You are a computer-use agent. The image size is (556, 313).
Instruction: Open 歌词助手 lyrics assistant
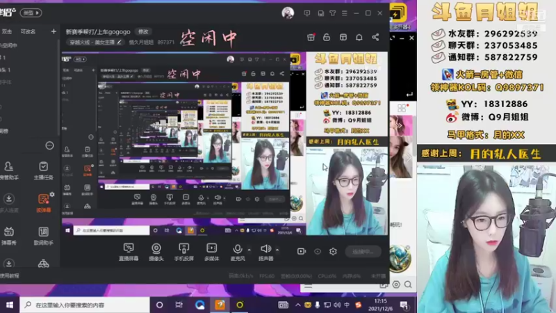pyautogui.click(x=43, y=236)
